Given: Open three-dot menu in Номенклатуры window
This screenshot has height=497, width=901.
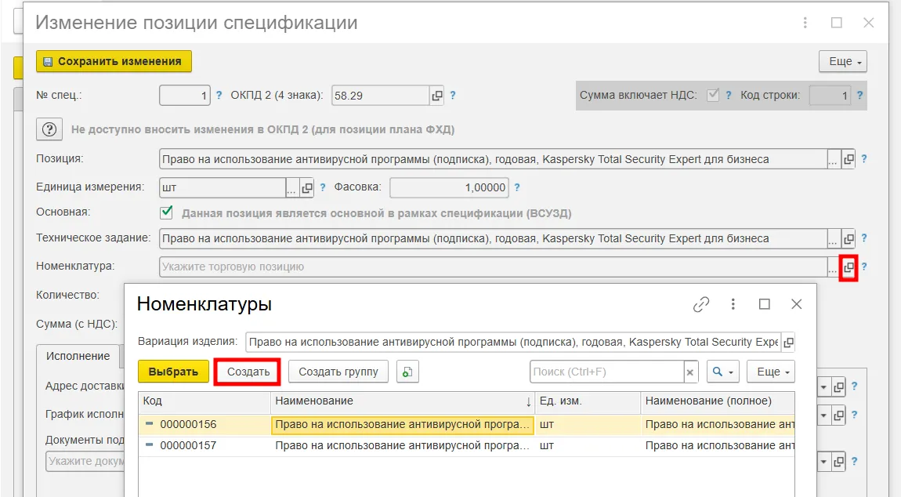Looking at the screenshot, I should [x=733, y=303].
